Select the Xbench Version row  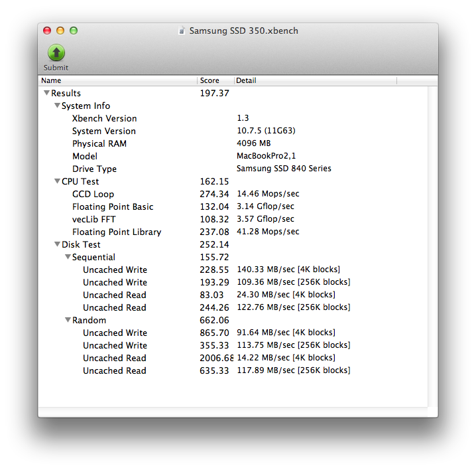point(233,118)
